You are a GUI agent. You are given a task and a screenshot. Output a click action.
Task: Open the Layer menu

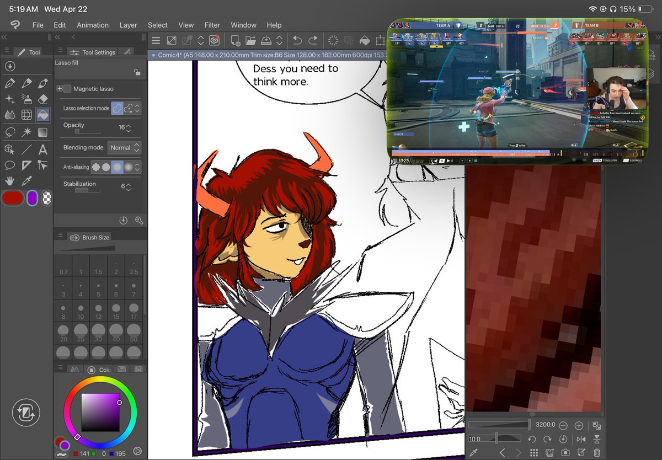[129, 25]
